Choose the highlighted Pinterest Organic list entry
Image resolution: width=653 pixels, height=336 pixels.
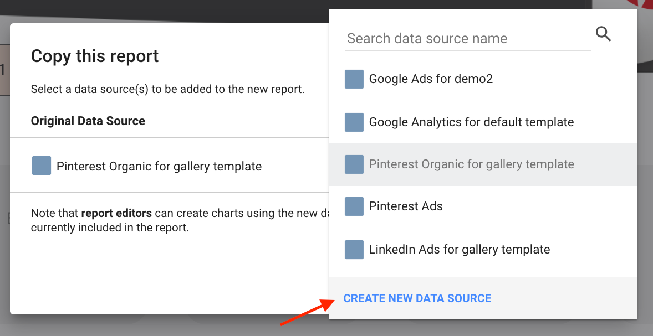pyautogui.click(x=471, y=164)
